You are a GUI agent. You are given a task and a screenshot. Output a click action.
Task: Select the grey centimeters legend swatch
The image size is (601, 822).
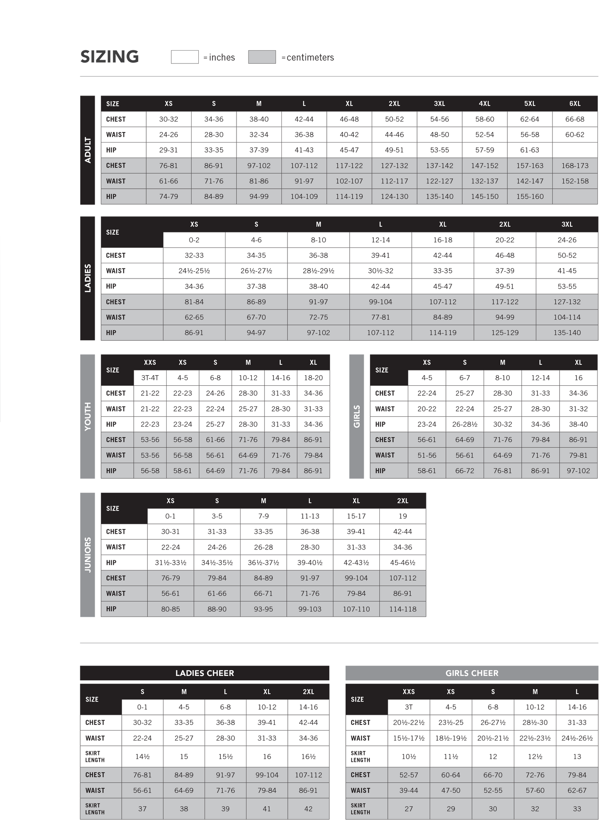[x=262, y=57]
